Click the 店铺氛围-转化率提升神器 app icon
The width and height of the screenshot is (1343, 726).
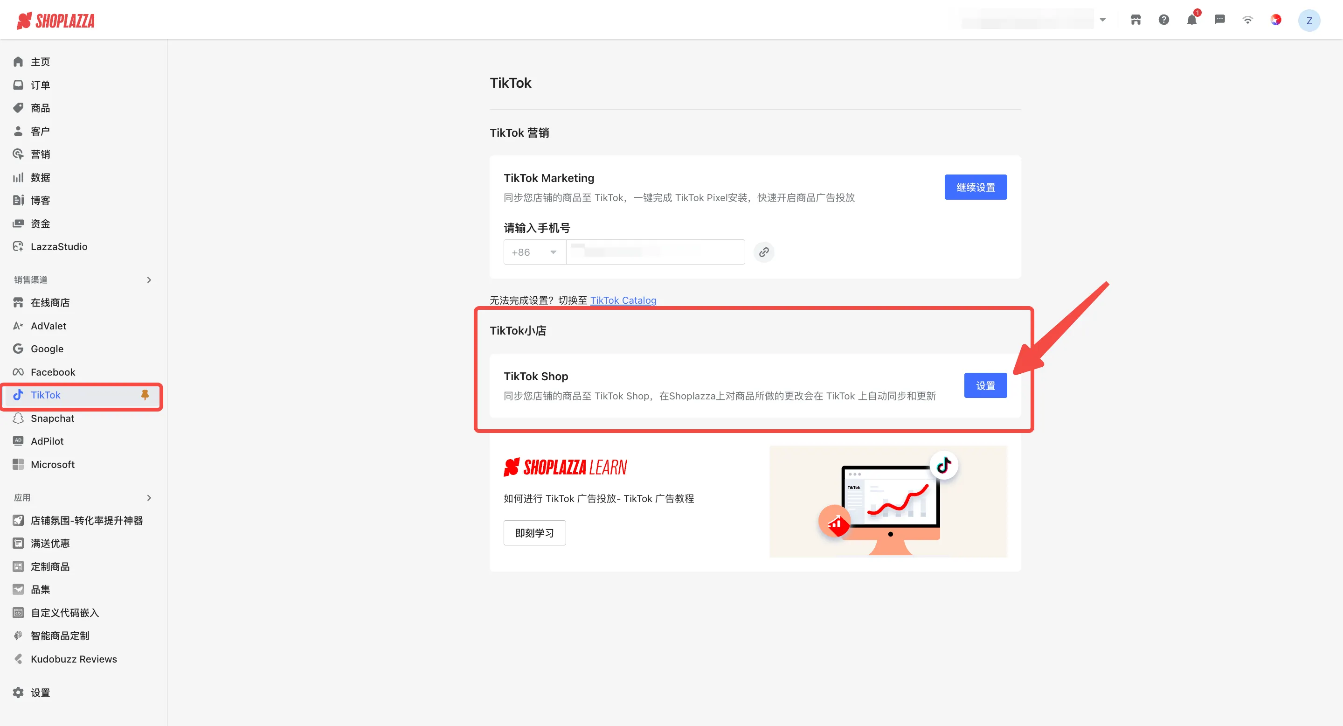(18, 521)
